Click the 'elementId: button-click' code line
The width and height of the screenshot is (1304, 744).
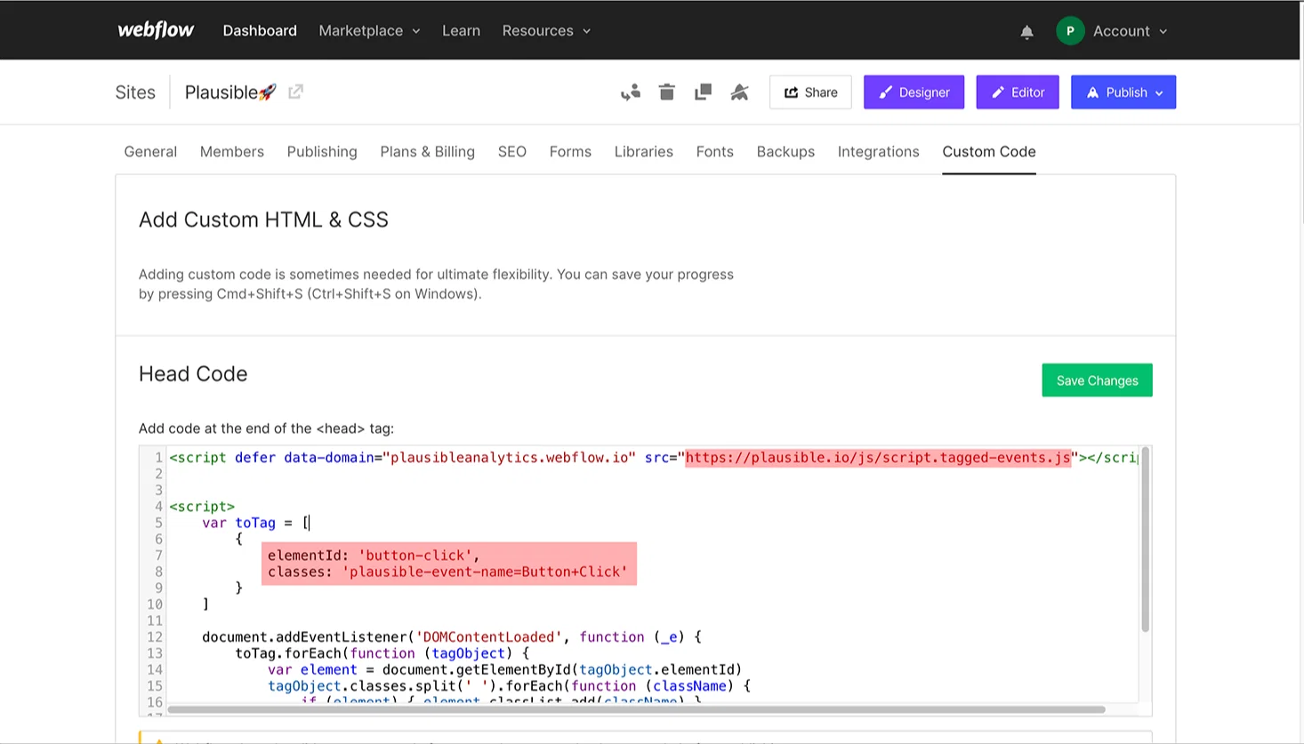[x=374, y=556]
